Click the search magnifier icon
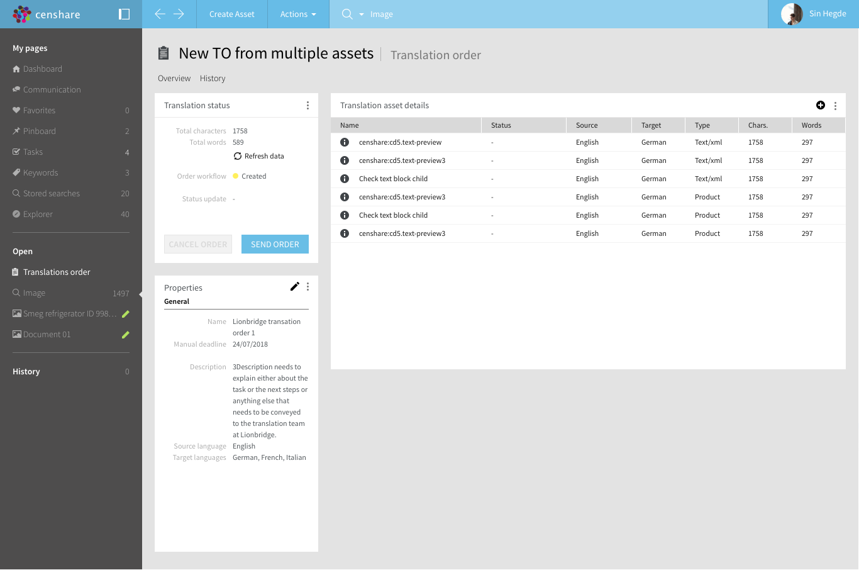Viewport: 859px width, 570px height. coord(346,14)
